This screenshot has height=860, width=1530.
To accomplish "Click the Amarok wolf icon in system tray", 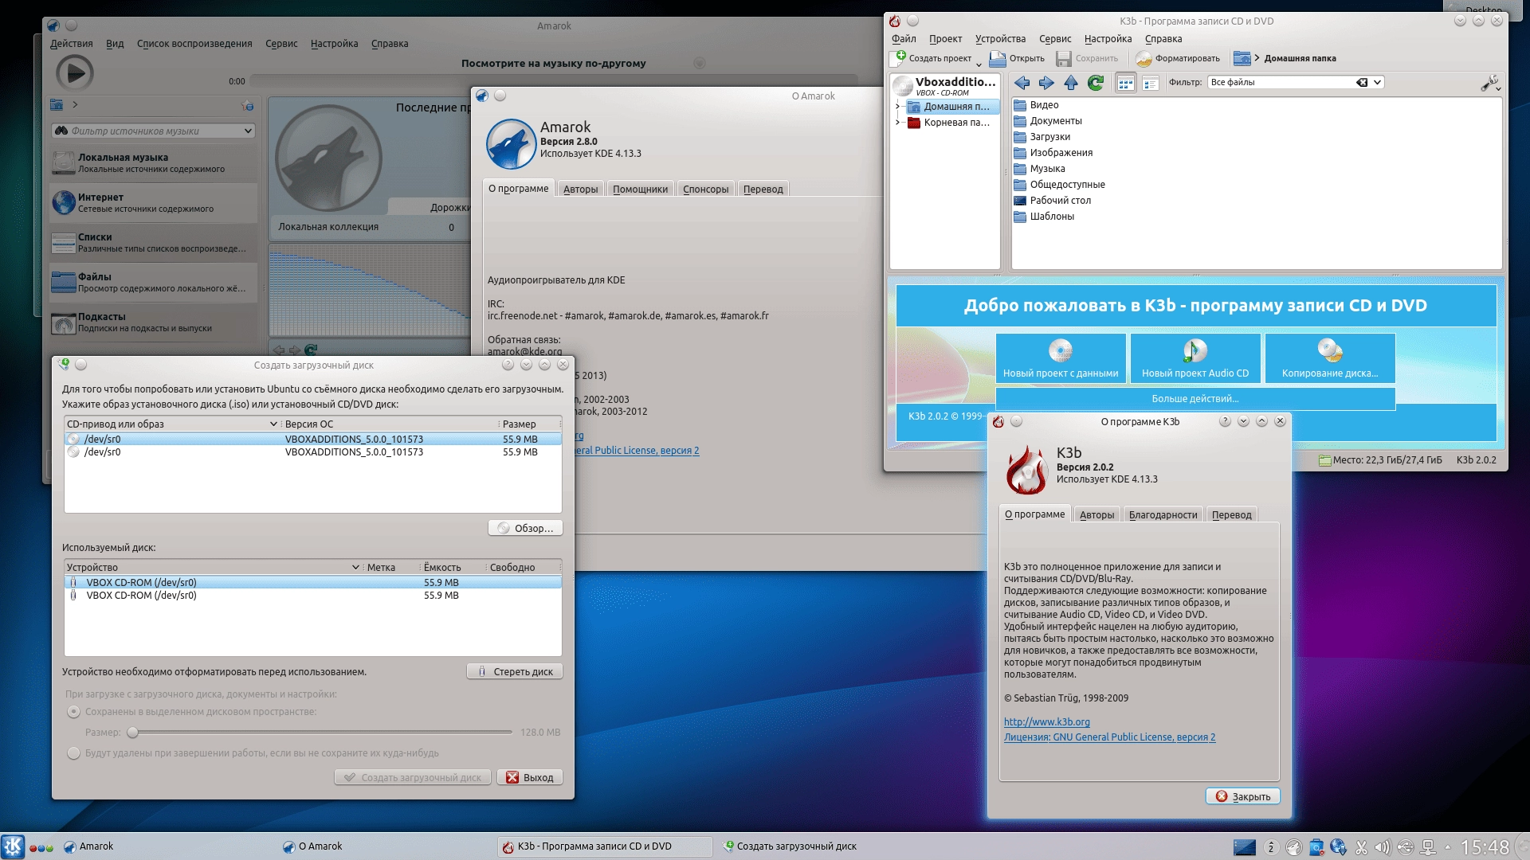I will pyautogui.click(x=1294, y=847).
